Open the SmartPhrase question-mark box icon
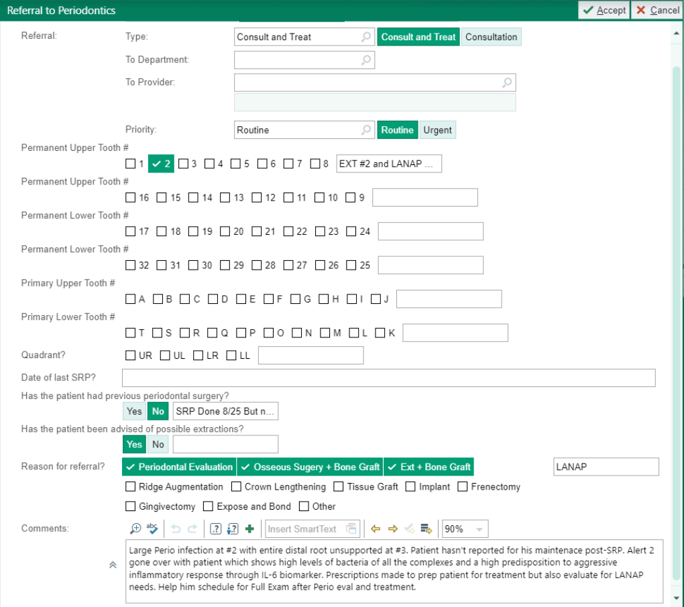Image resolution: width=684 pixels, height=607 pixels. click(215, 529)
